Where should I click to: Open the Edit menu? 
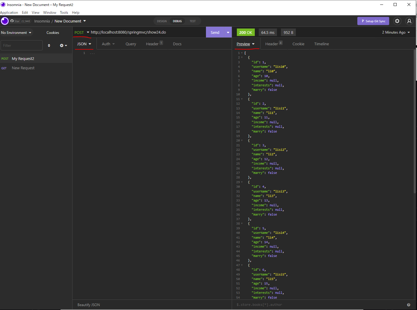coord(25,13)
